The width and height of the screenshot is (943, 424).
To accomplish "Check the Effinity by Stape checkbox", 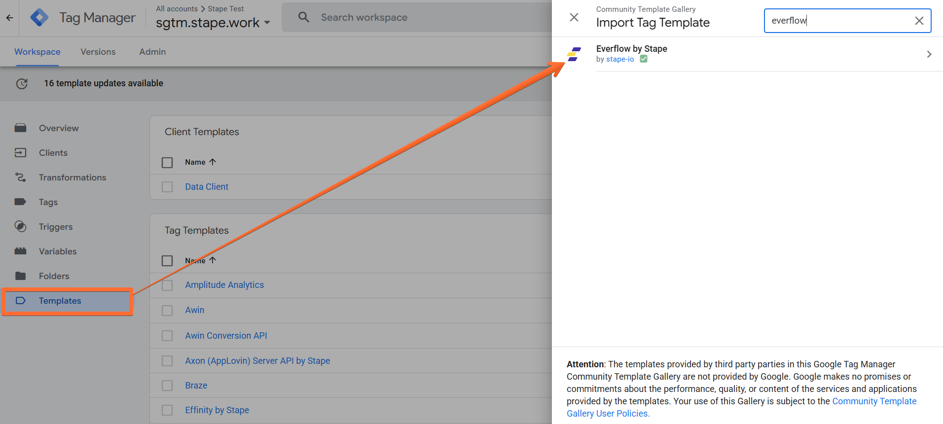I will [x=167, y=410].
